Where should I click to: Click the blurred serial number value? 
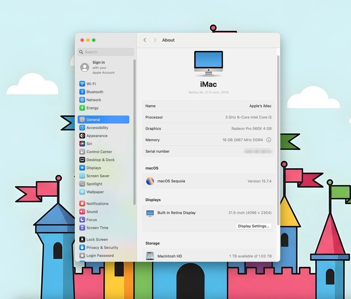[x=258, y=151]
